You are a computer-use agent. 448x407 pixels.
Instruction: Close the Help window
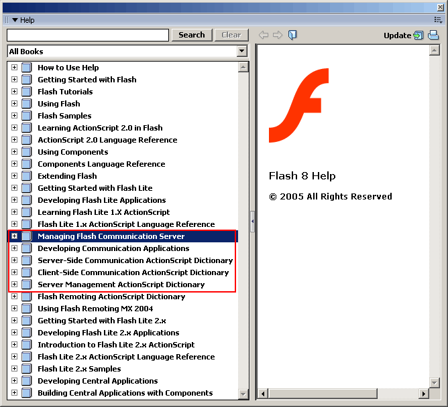(x=441, y=7)
